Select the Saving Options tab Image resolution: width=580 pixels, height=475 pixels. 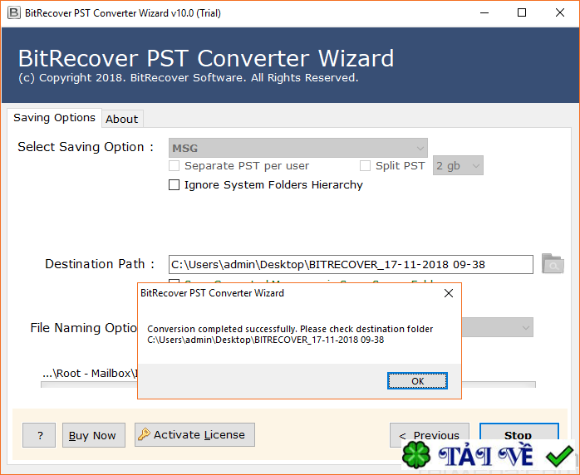pos(54,118)
